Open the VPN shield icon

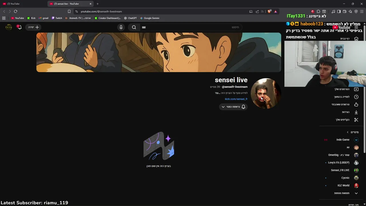tap(356, 11)
